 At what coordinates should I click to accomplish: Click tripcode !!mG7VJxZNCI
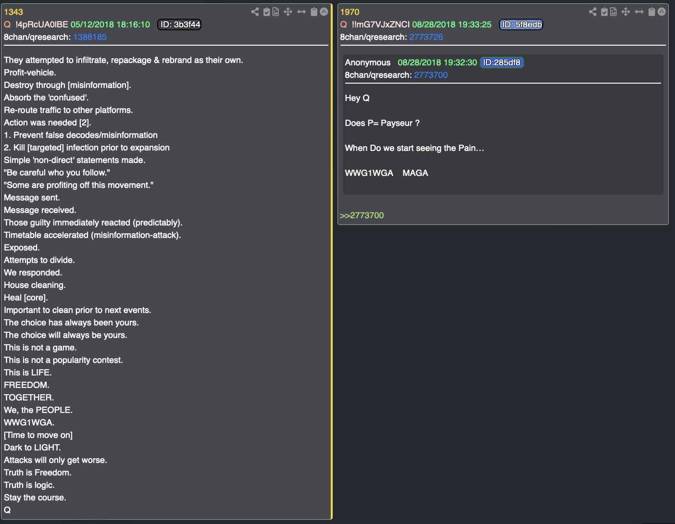pyautogui.click(x=381, y=25)
